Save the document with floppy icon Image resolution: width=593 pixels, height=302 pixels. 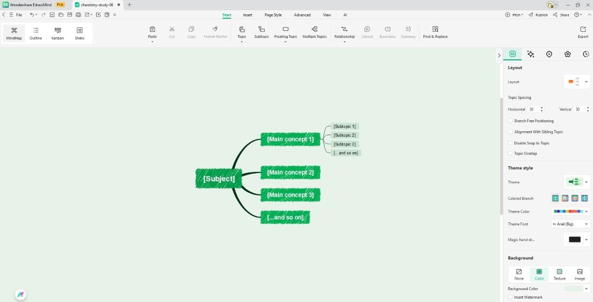click(70, 15)
